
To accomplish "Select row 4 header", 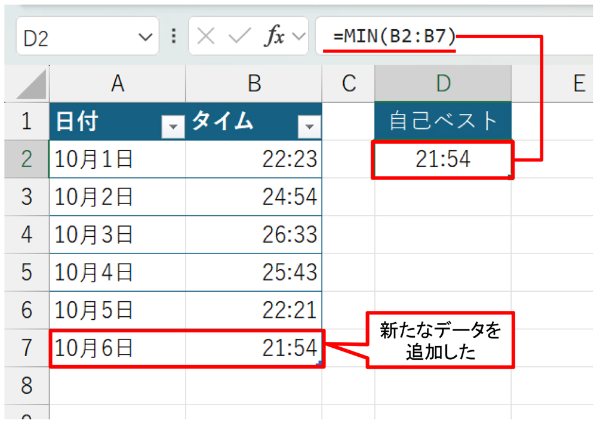I will [27, 234].
